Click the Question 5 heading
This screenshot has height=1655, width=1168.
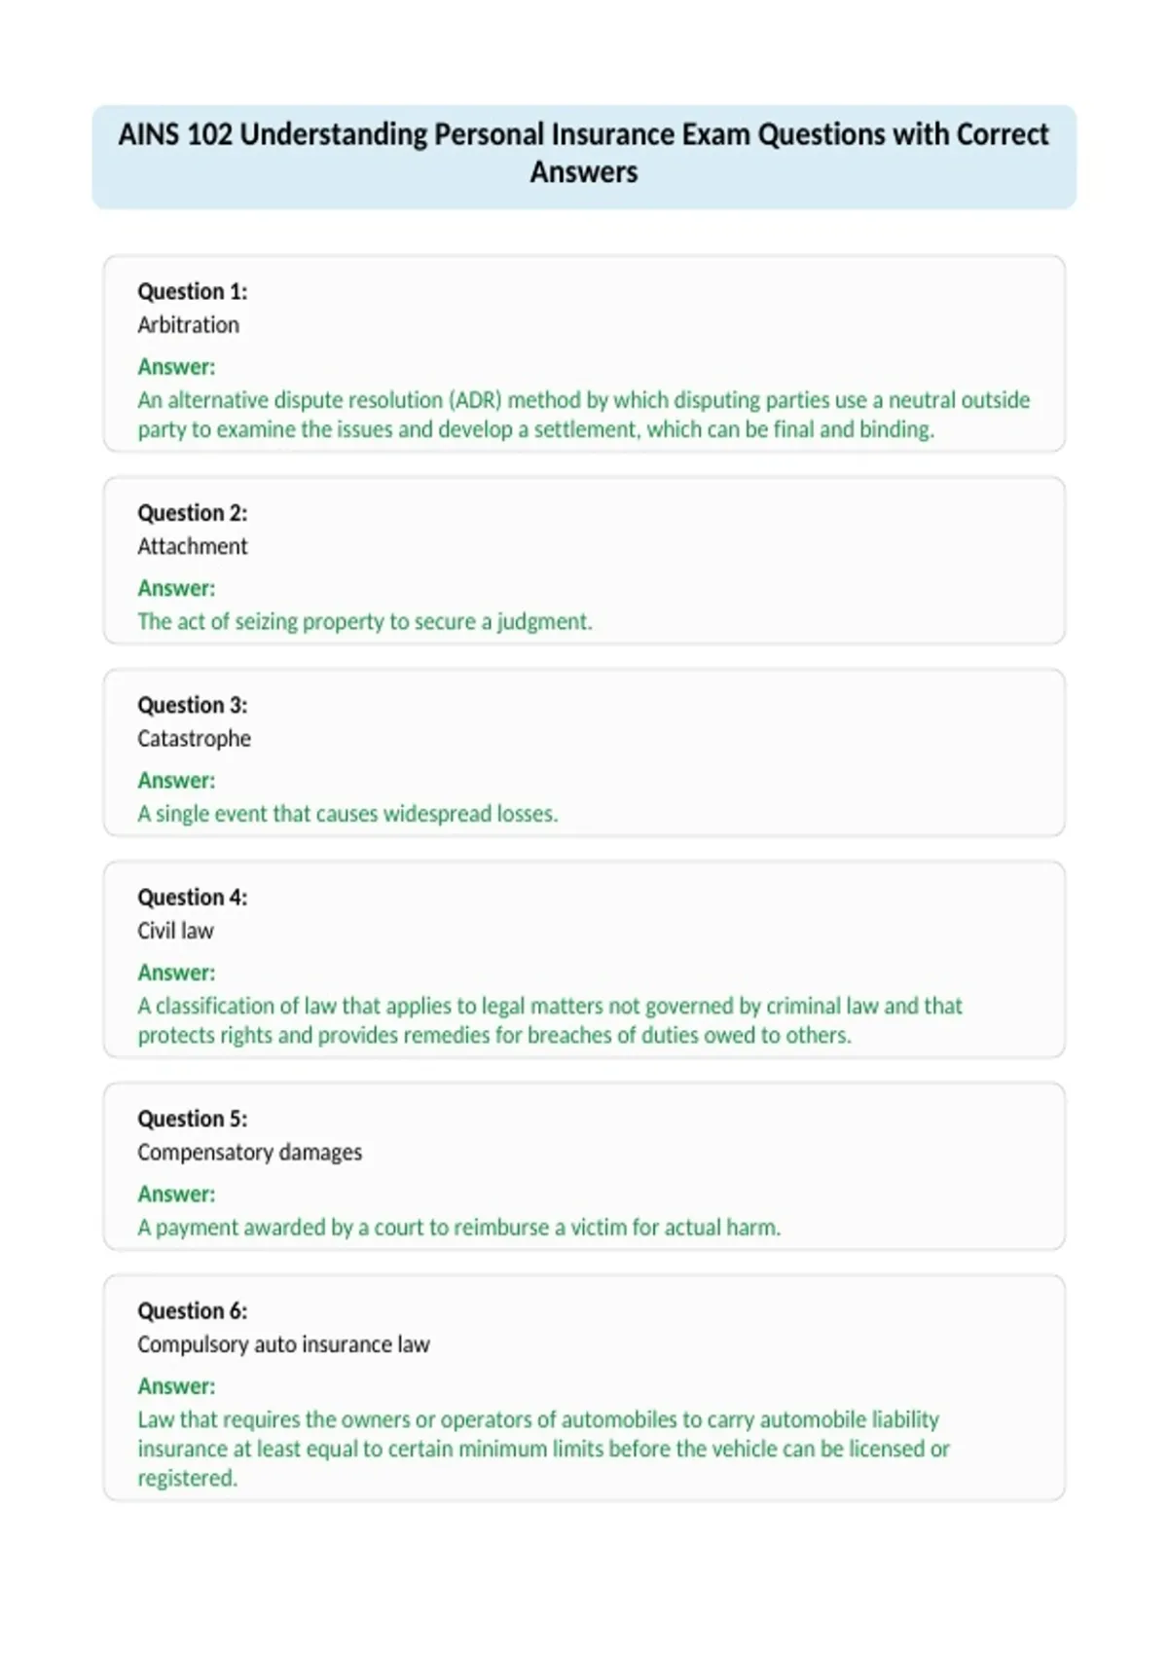[193, 1119]
